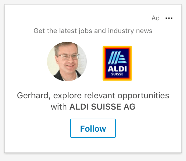Image resolution: width=186 pixels, height=161 pixels.
Task: Click the rightmost dot of the options ellipsis
Action: (x=172, y=18)
